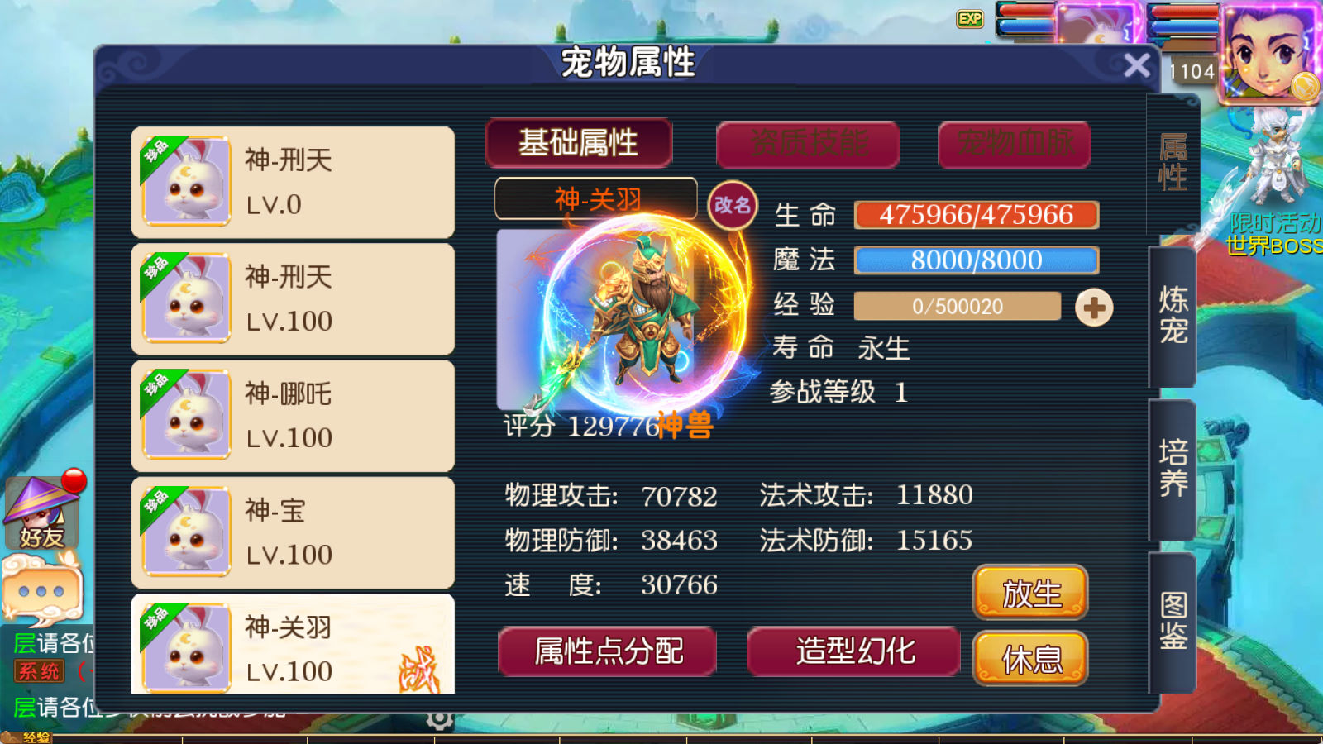1323x744 pixels.
Task: Click the 改名 rename pet icon
Action: coord(732,204)
